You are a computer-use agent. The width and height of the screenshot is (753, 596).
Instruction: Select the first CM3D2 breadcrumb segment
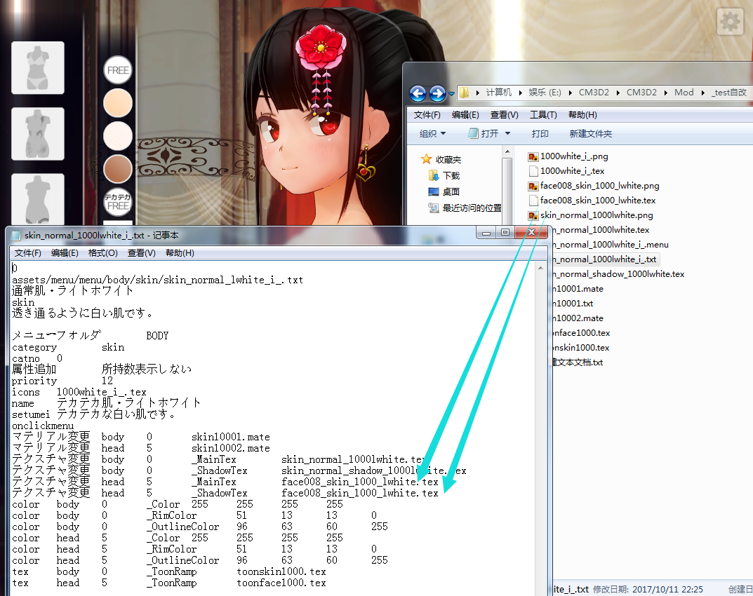(594, 92)
